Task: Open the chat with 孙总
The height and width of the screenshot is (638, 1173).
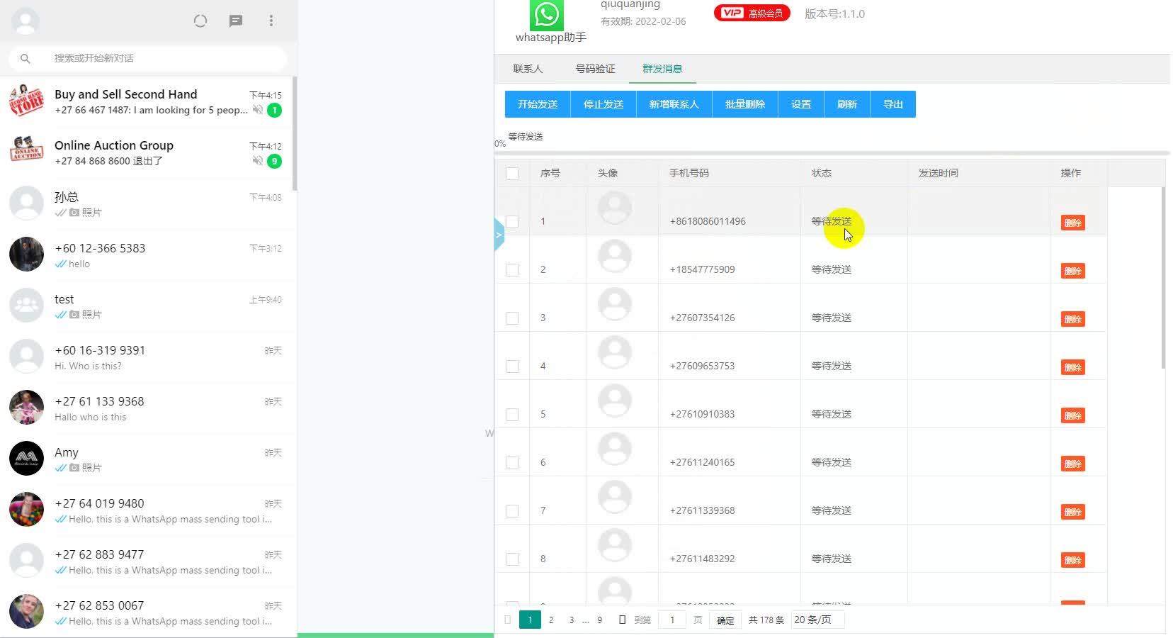Action: (x=147, y=203)
